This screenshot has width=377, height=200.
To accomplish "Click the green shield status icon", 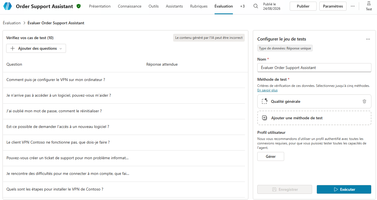I will 79,6.
